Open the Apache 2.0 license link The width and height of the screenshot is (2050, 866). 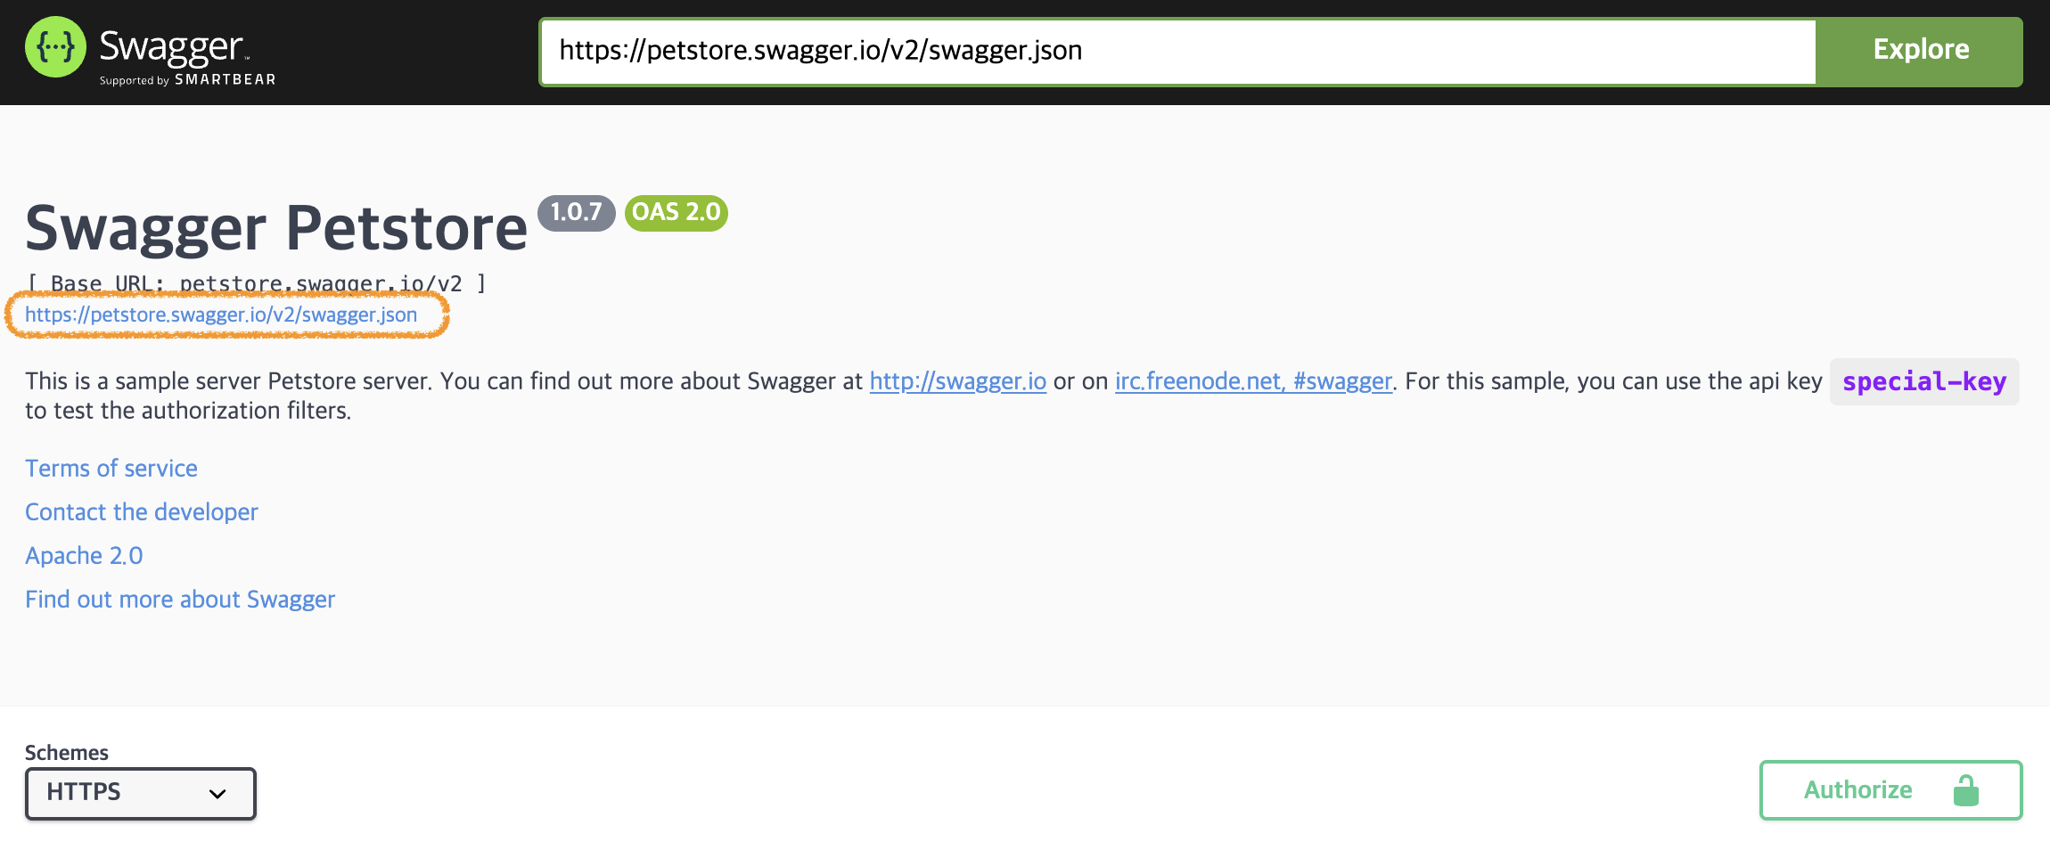tap(83, 555)
